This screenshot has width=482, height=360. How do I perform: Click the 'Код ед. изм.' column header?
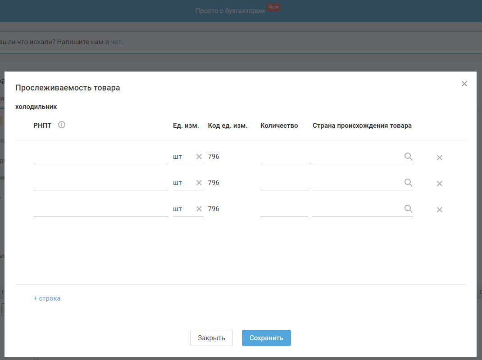[227, 126]
